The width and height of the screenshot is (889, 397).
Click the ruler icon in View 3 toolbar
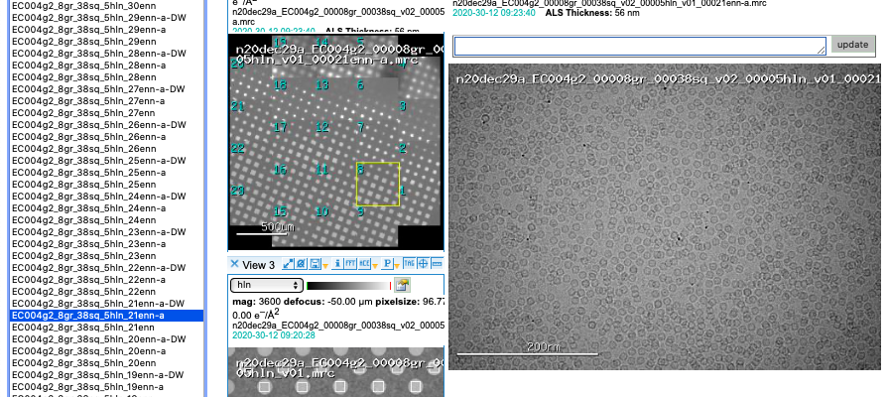point(438,263)
